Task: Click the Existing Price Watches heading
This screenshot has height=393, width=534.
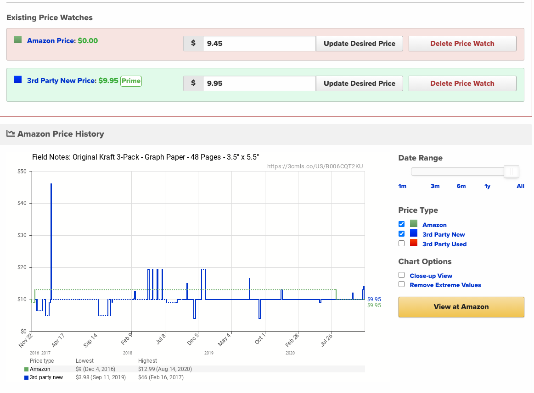Action: point(50,18)
